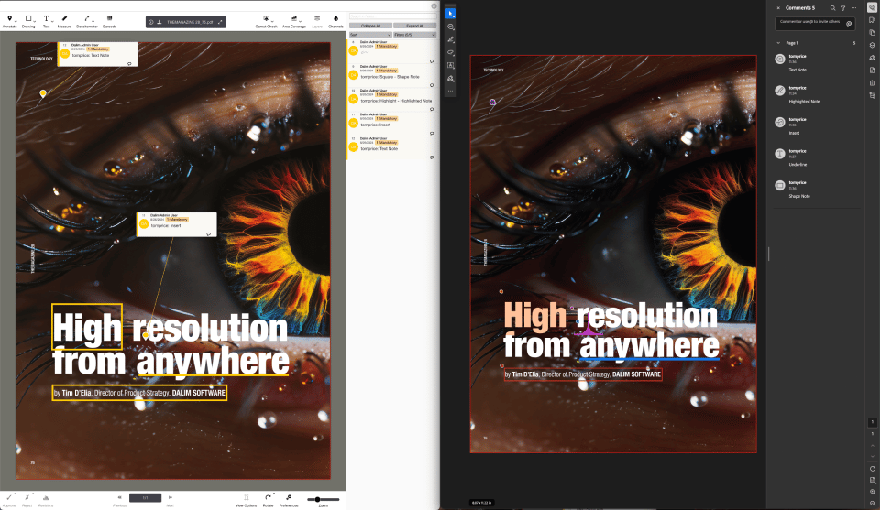The image size is (880, 510).
Task: Close the Comments panel
Action: click(778, 8)
